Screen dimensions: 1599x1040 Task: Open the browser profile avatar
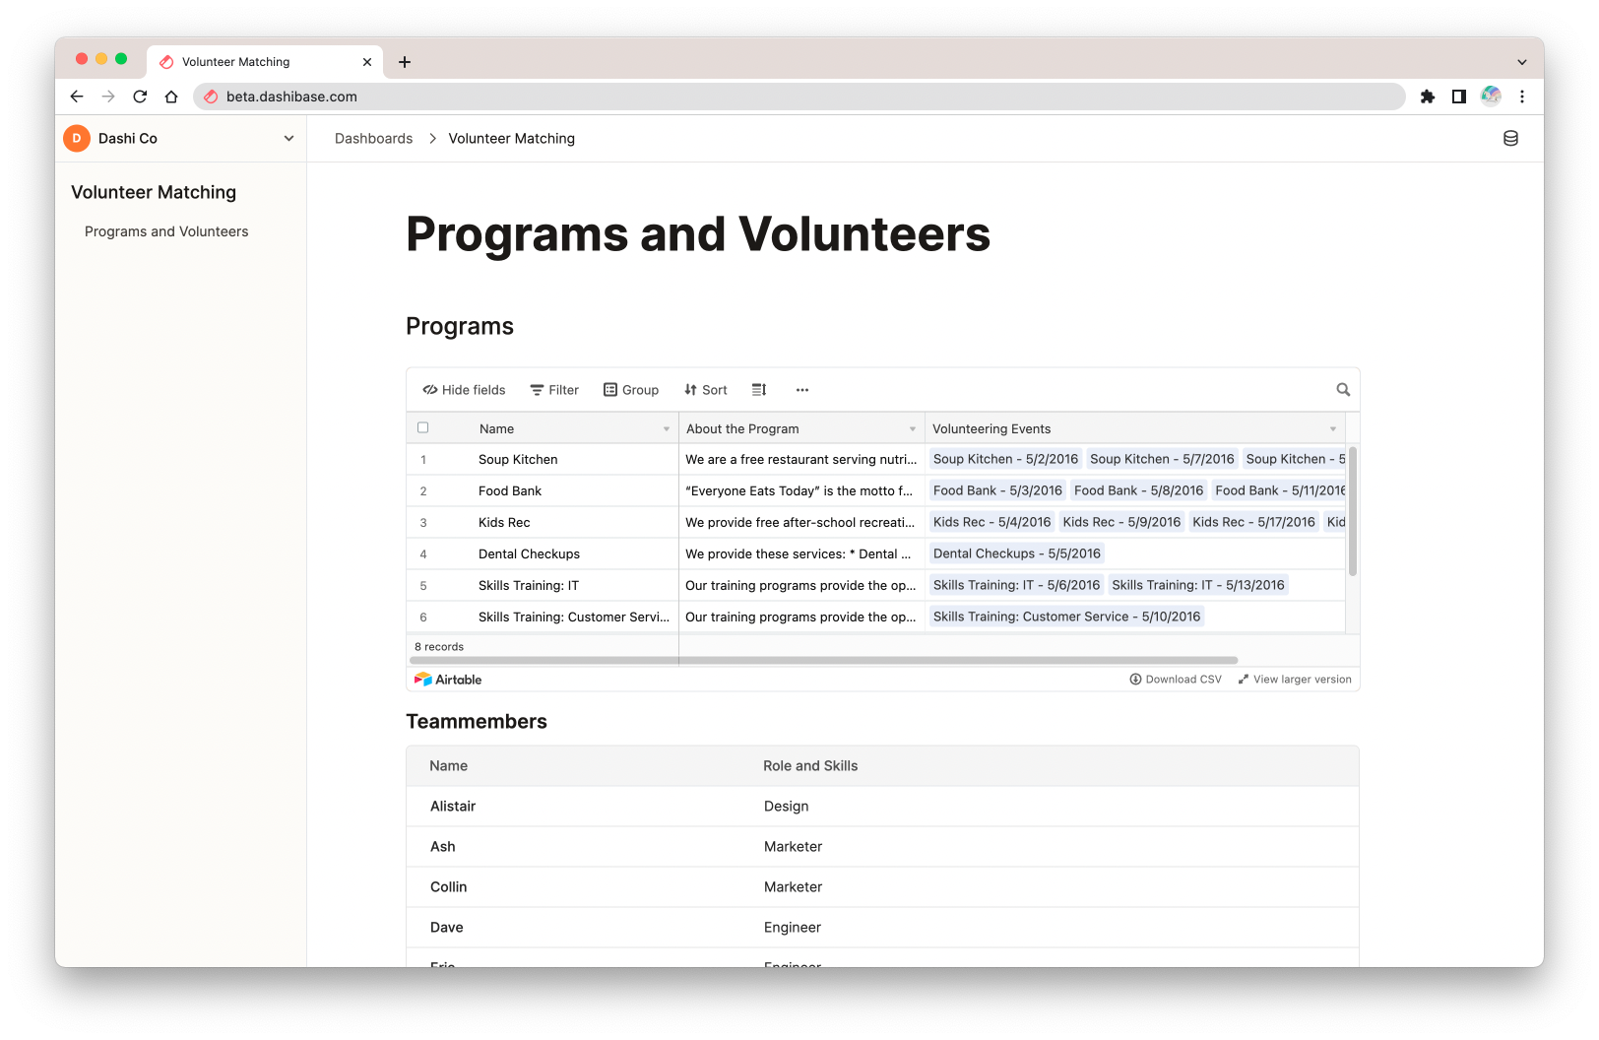1491,97
